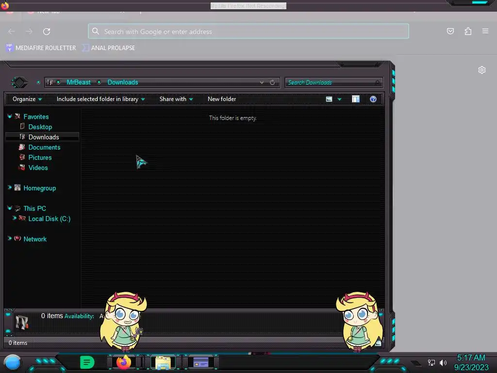Select Documents in the navigation pane
Image resolution: width=497 pixels, height=373 pixels.
point(44,147)
